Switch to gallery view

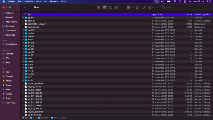[x=117, y=7]
